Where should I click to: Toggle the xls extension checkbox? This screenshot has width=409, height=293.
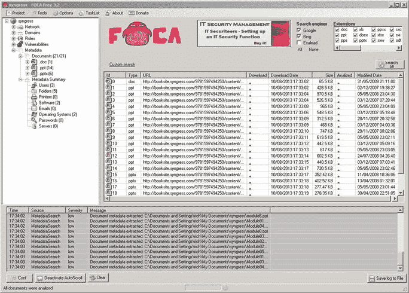355,30
